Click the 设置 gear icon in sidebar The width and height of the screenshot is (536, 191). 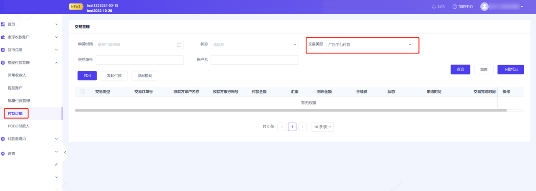pos(3,153)
